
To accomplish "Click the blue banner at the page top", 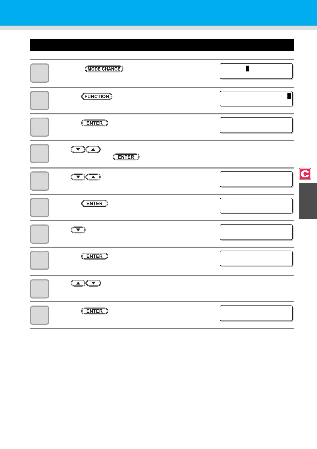I will [158, 13].
